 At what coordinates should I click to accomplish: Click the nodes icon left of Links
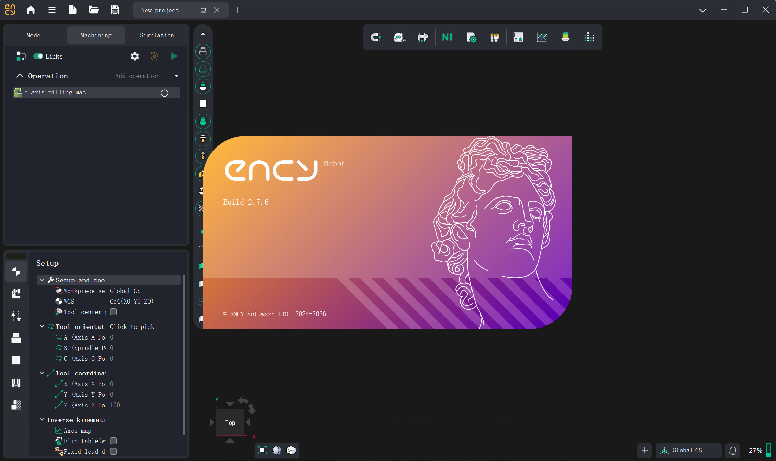(x=21, y=56)
